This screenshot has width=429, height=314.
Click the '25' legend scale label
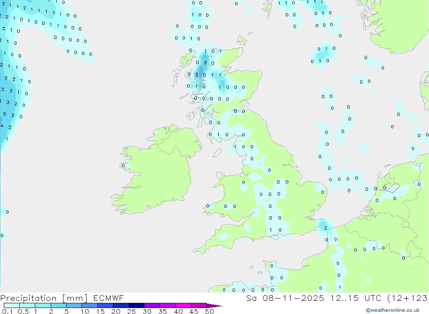point(131,311)
